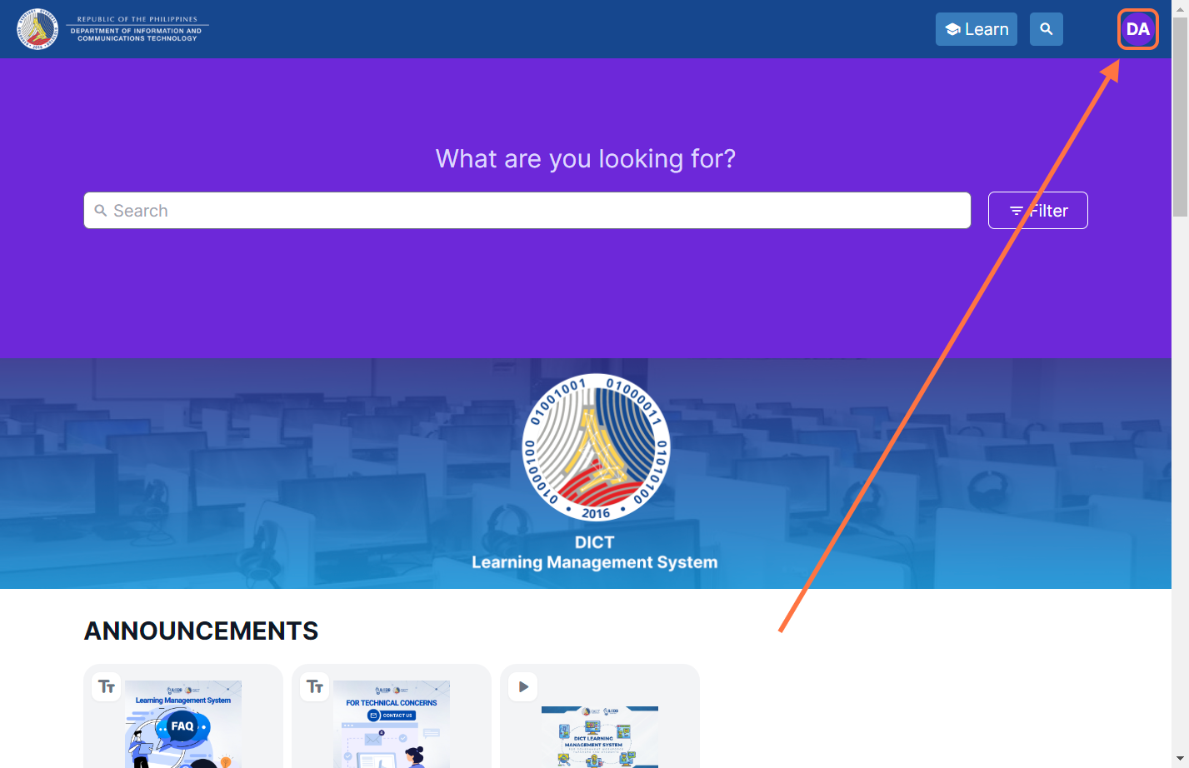Screen dimensions: 1189x768
Task: Click the 'Learning Management System' banner text
Action: point(595,562)
